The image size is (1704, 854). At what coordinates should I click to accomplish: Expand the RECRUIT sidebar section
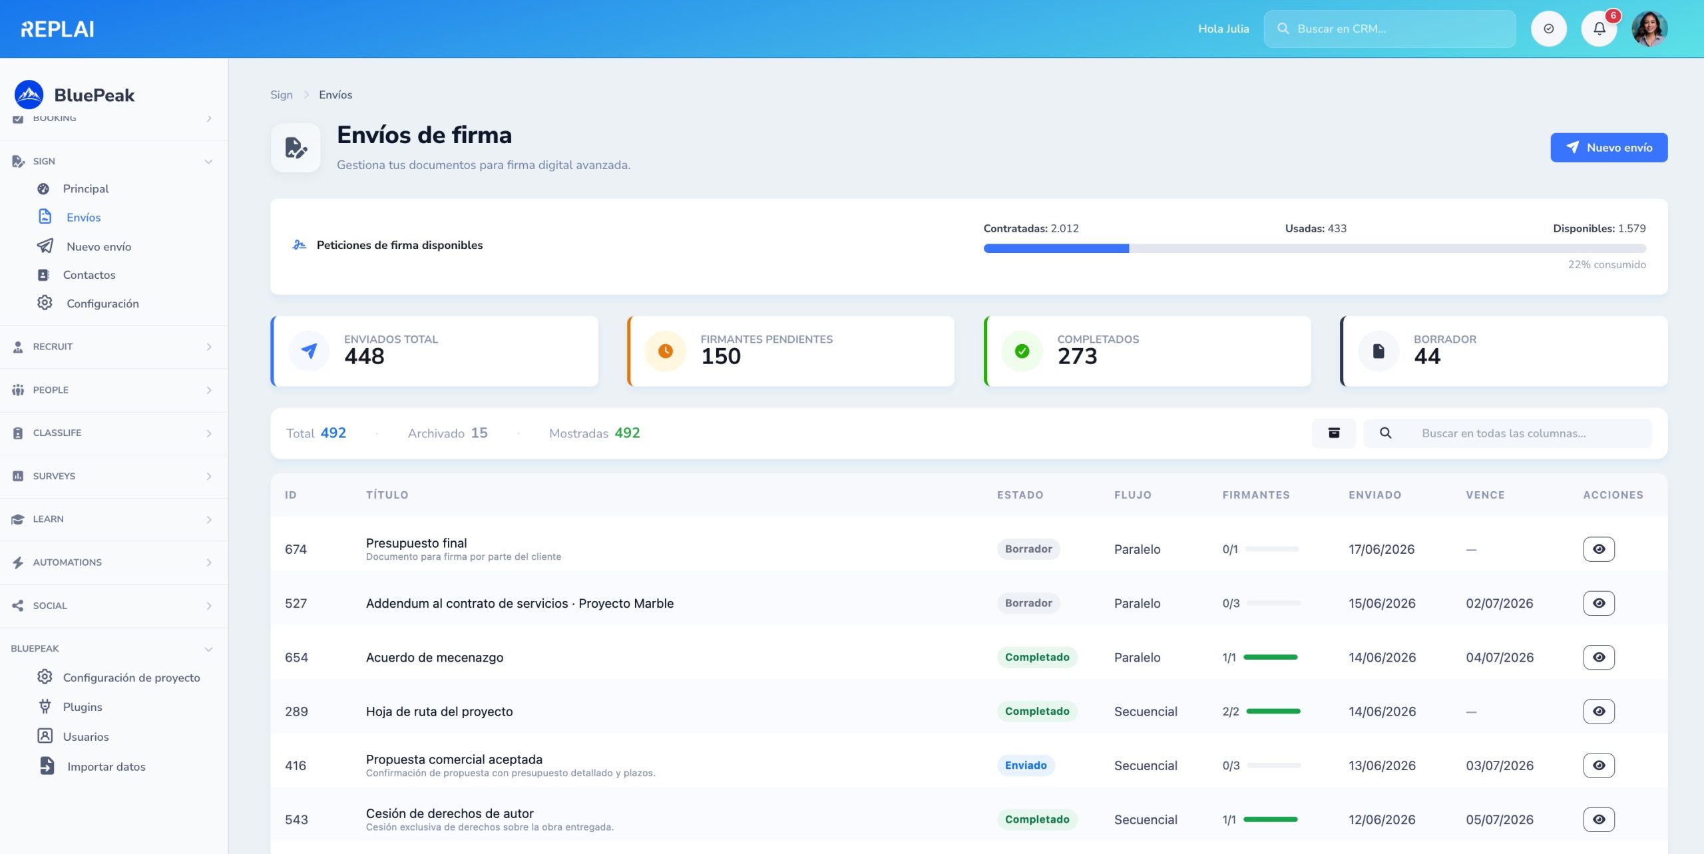[x=114, y=347]
